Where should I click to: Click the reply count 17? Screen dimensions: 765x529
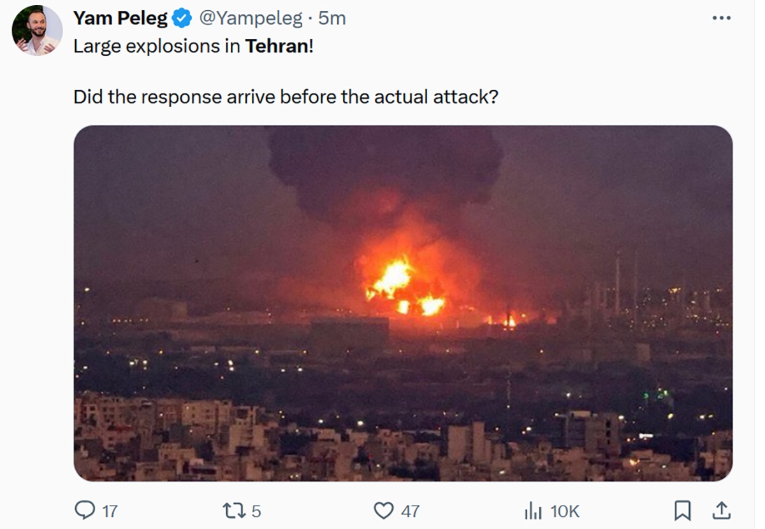point(110,511)
